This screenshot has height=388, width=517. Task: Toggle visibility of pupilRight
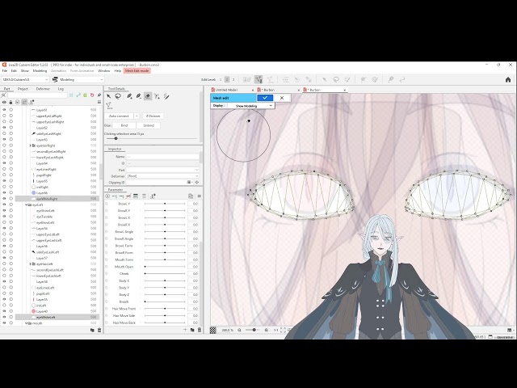[x=4, y=175]
